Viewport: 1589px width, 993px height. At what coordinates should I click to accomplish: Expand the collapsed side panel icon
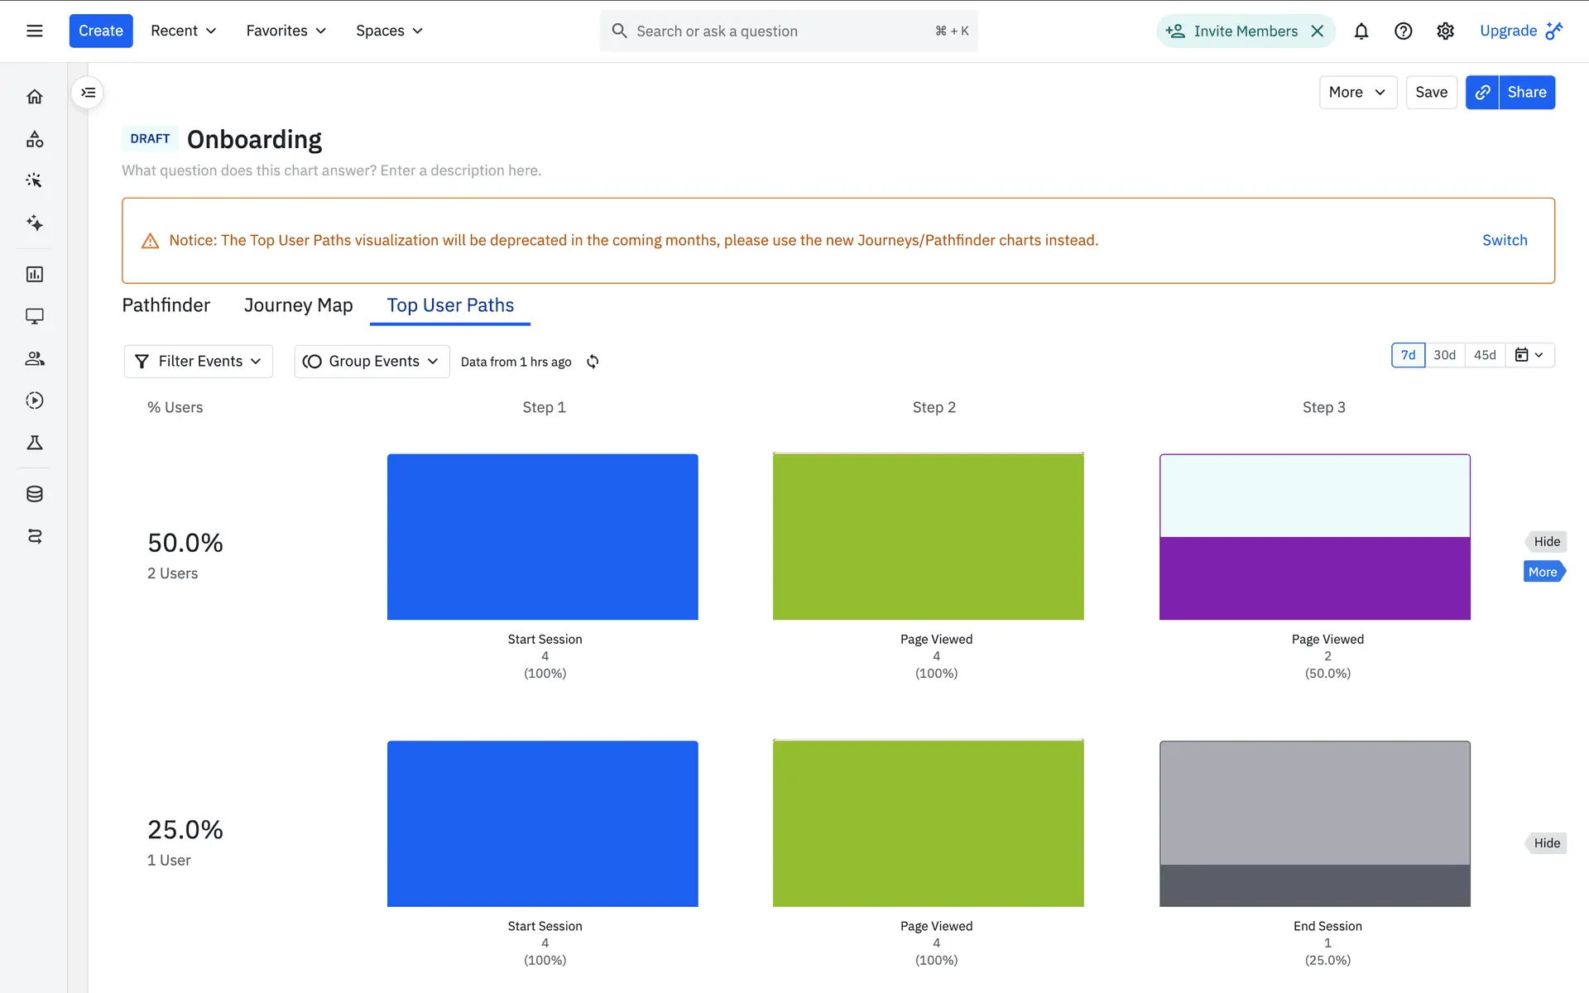pos(88,93)
